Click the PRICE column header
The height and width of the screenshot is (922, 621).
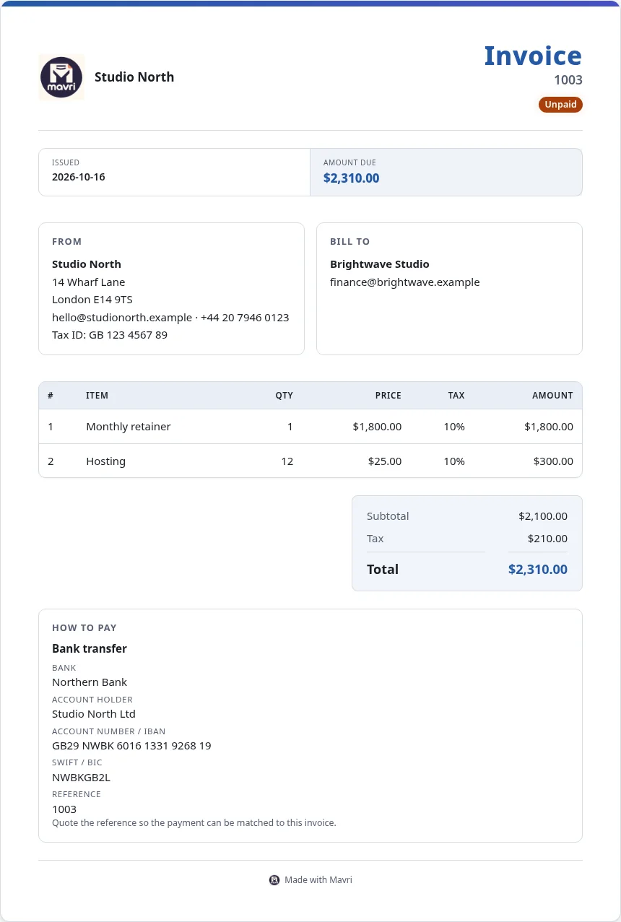pos(388,396)
